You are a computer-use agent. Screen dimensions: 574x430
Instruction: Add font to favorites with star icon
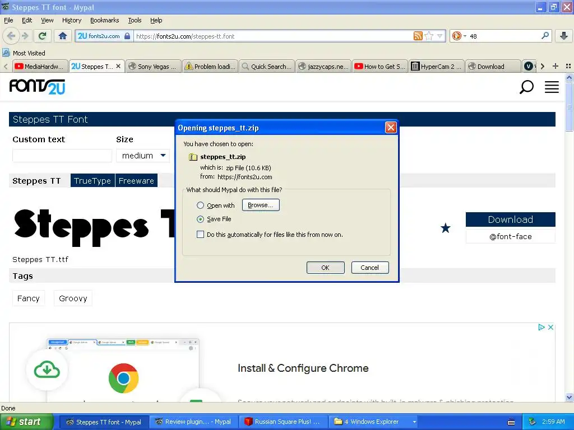click(x=446, y=228)
